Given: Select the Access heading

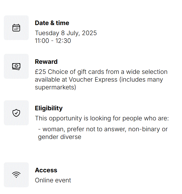Looking at the screenshot, I should click(46, 170).
